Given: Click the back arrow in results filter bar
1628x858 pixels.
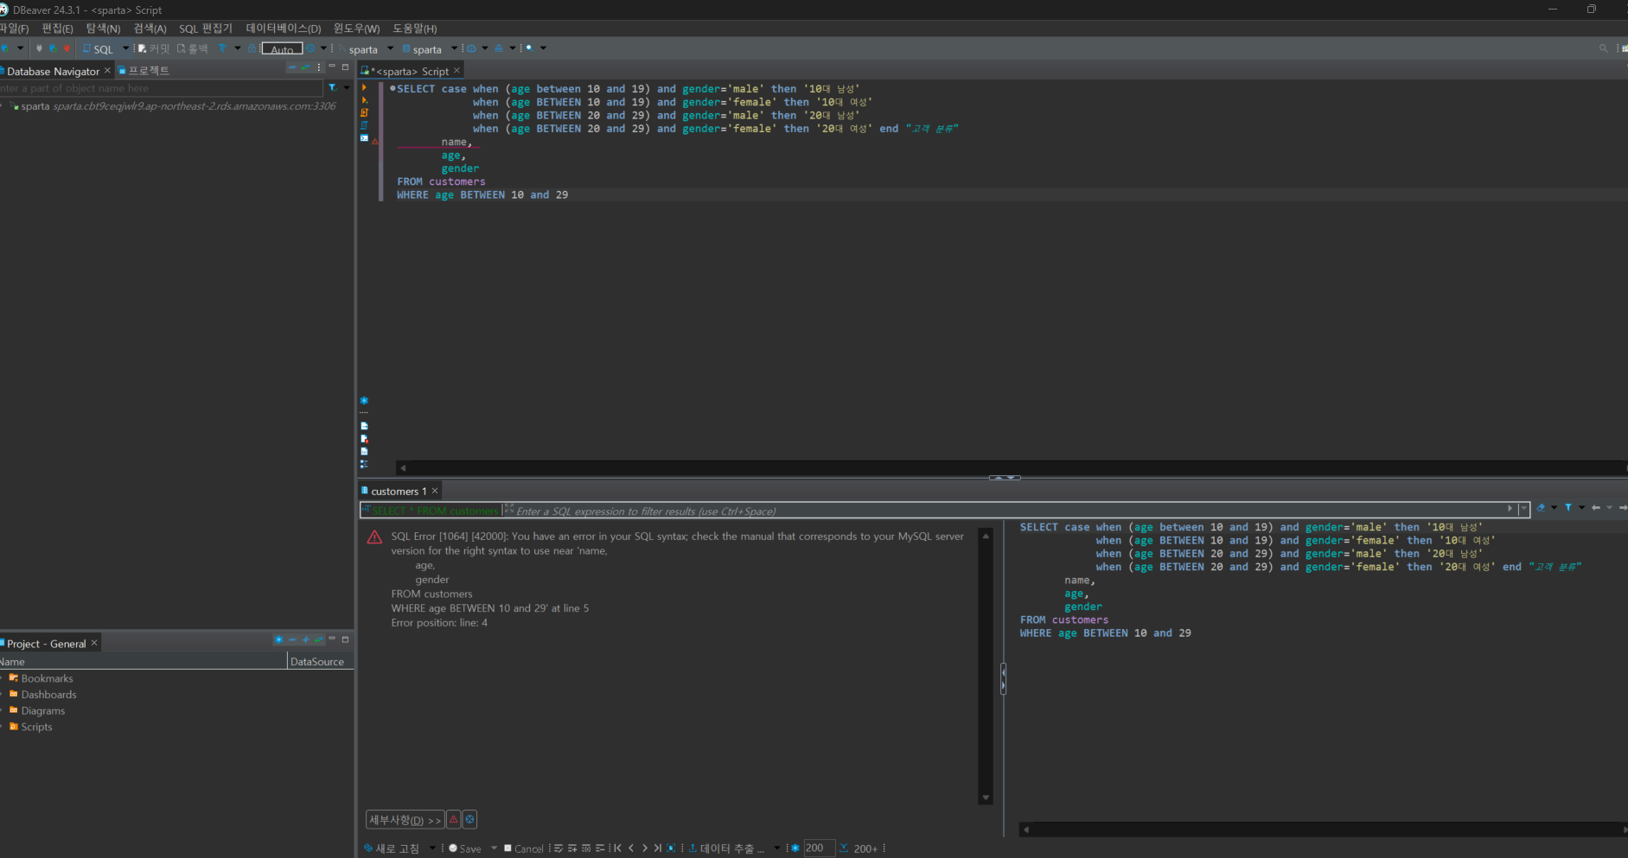Looking at the screenshot, I should point(1596,508).
